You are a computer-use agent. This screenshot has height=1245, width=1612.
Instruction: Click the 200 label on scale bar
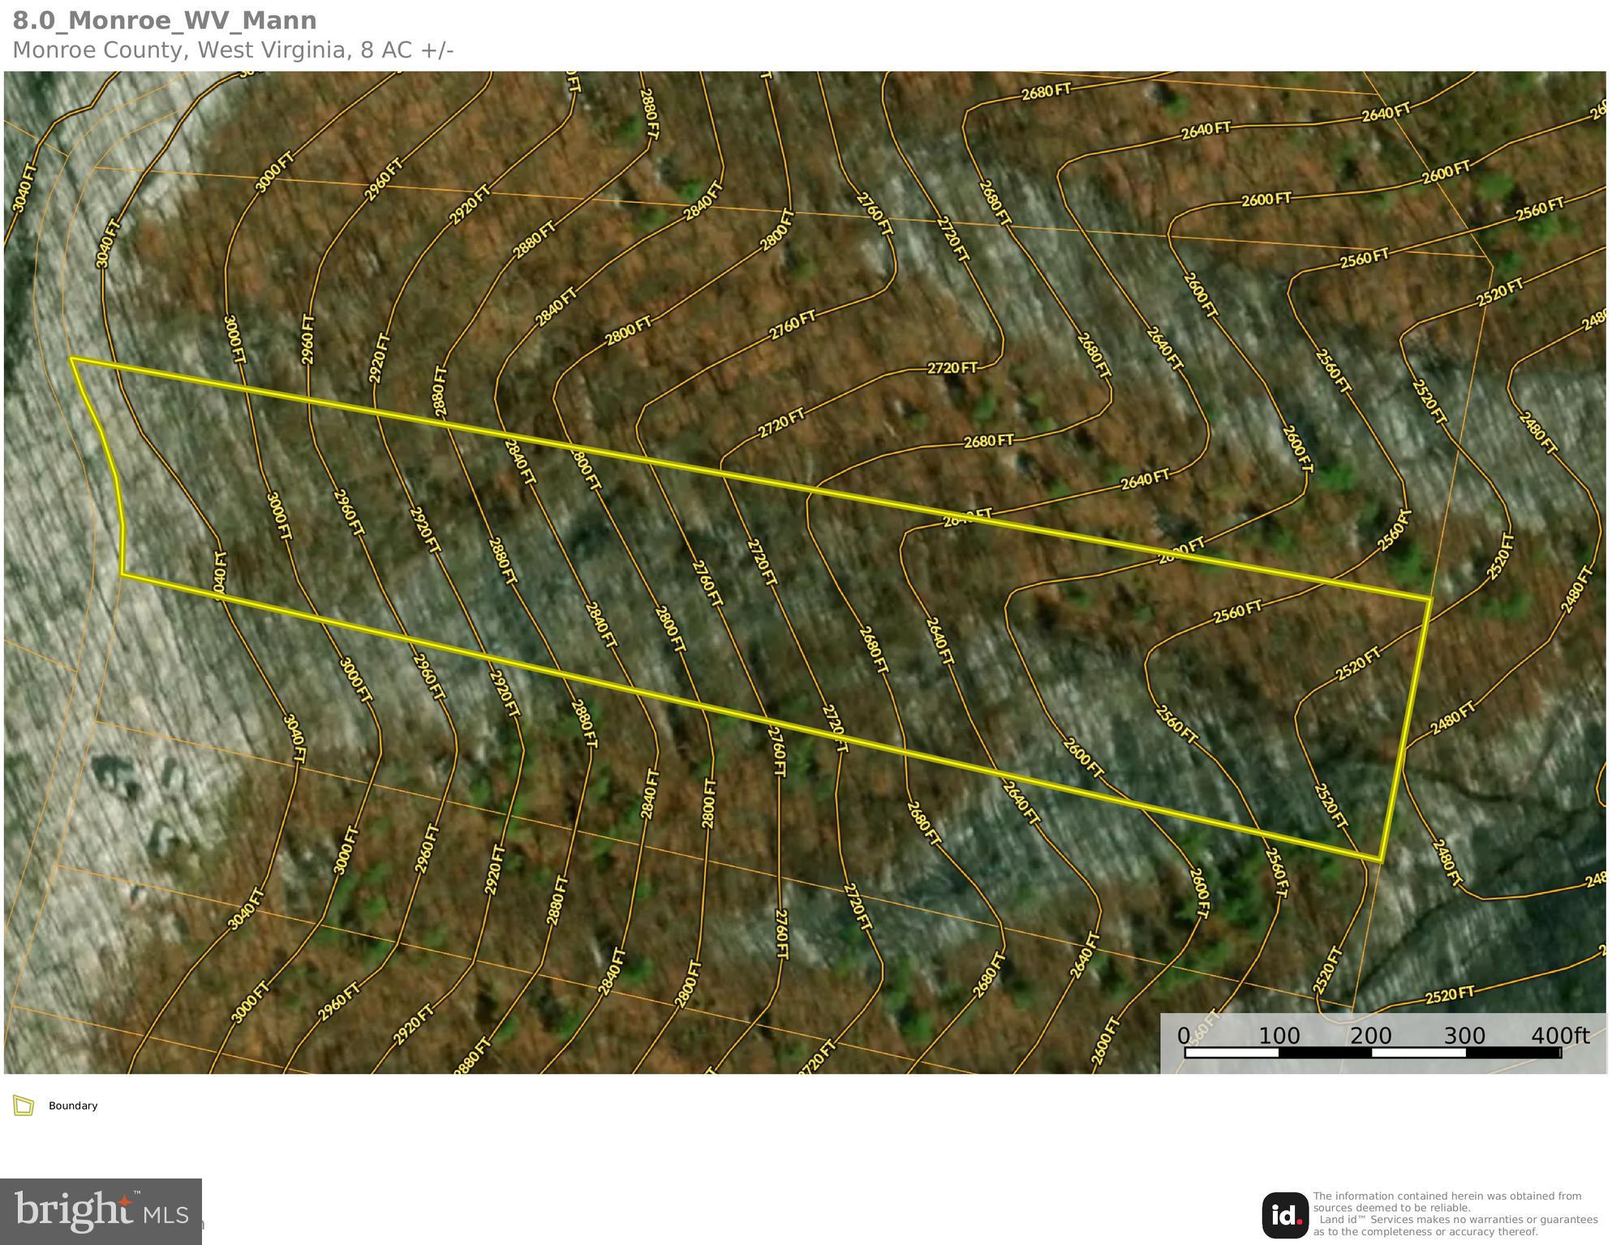[1371, 1036]
